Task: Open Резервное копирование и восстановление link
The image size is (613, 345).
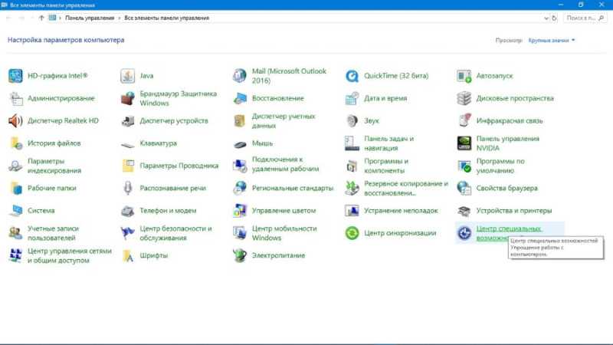Action: point(406,188)
